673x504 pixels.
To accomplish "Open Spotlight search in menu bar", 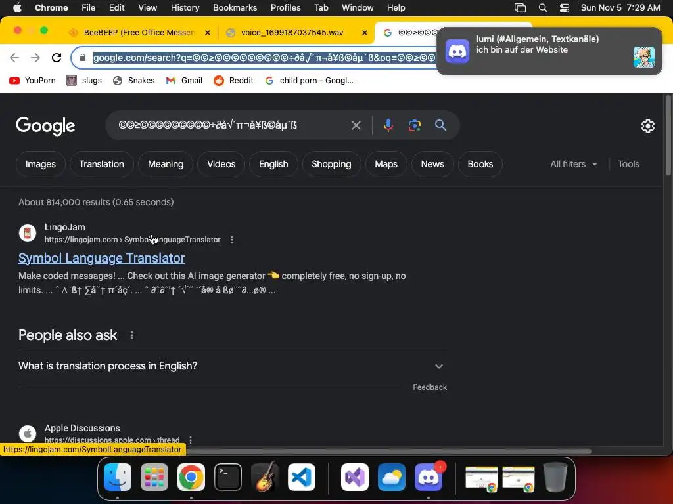I will pos(542,8).
